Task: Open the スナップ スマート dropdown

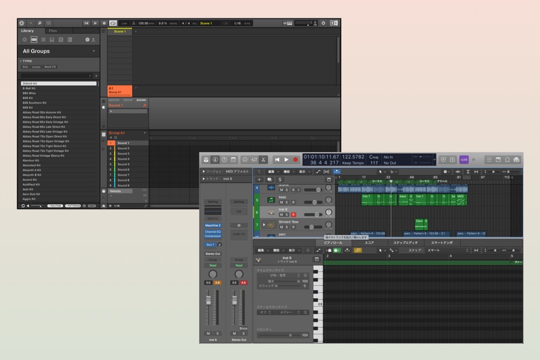Action: 447,250
